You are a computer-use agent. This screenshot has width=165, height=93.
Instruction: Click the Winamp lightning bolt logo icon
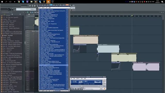point(104,89)
